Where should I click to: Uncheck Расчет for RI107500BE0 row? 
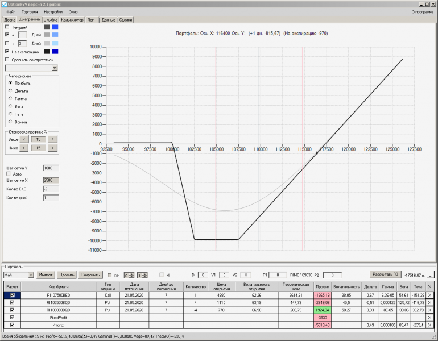13,295
